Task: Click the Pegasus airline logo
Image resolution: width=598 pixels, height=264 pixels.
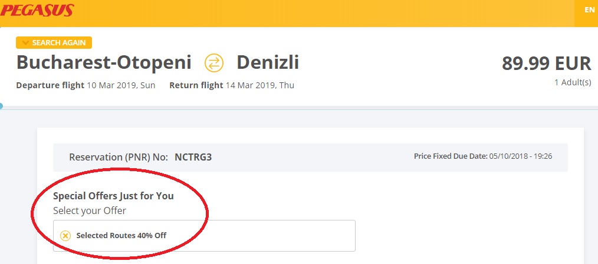Action: [37, 10]
